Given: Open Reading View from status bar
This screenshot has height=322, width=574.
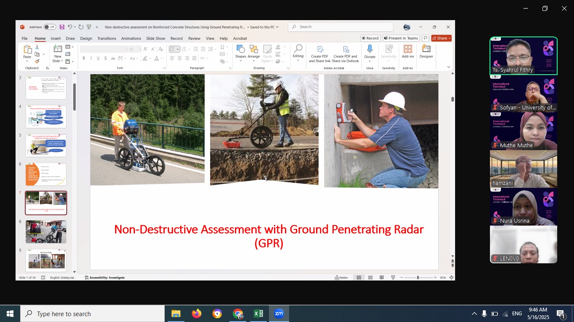Looking at the screenshot, I should coord(382,278).
